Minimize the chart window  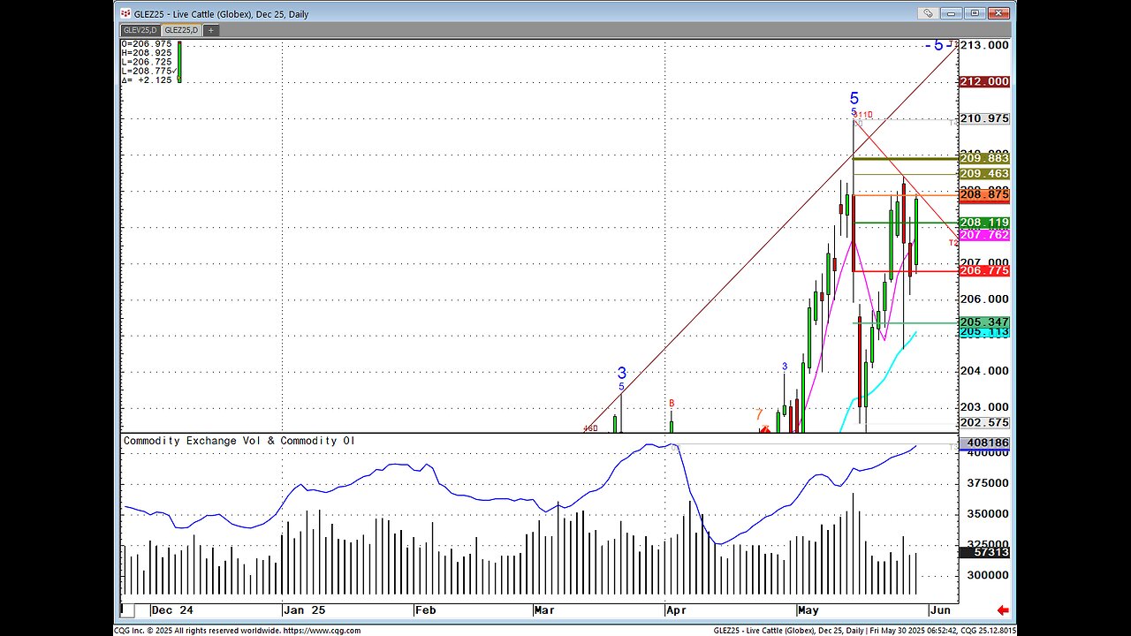[x=952, y=13]
